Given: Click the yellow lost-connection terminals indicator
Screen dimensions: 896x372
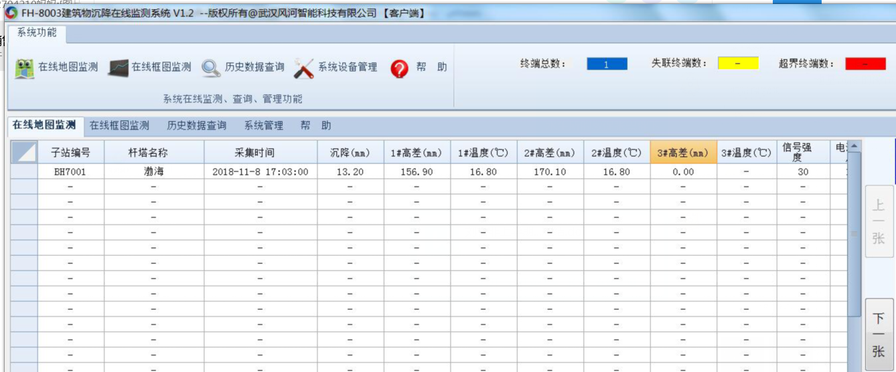Looking at the screenshot, I should click(738, 64).
